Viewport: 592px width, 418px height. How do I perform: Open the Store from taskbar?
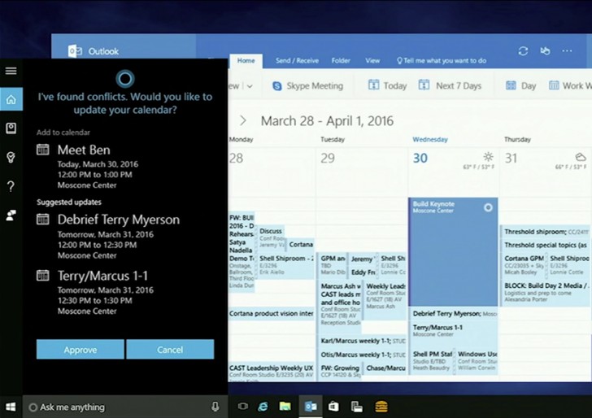[x=333, y=407]
